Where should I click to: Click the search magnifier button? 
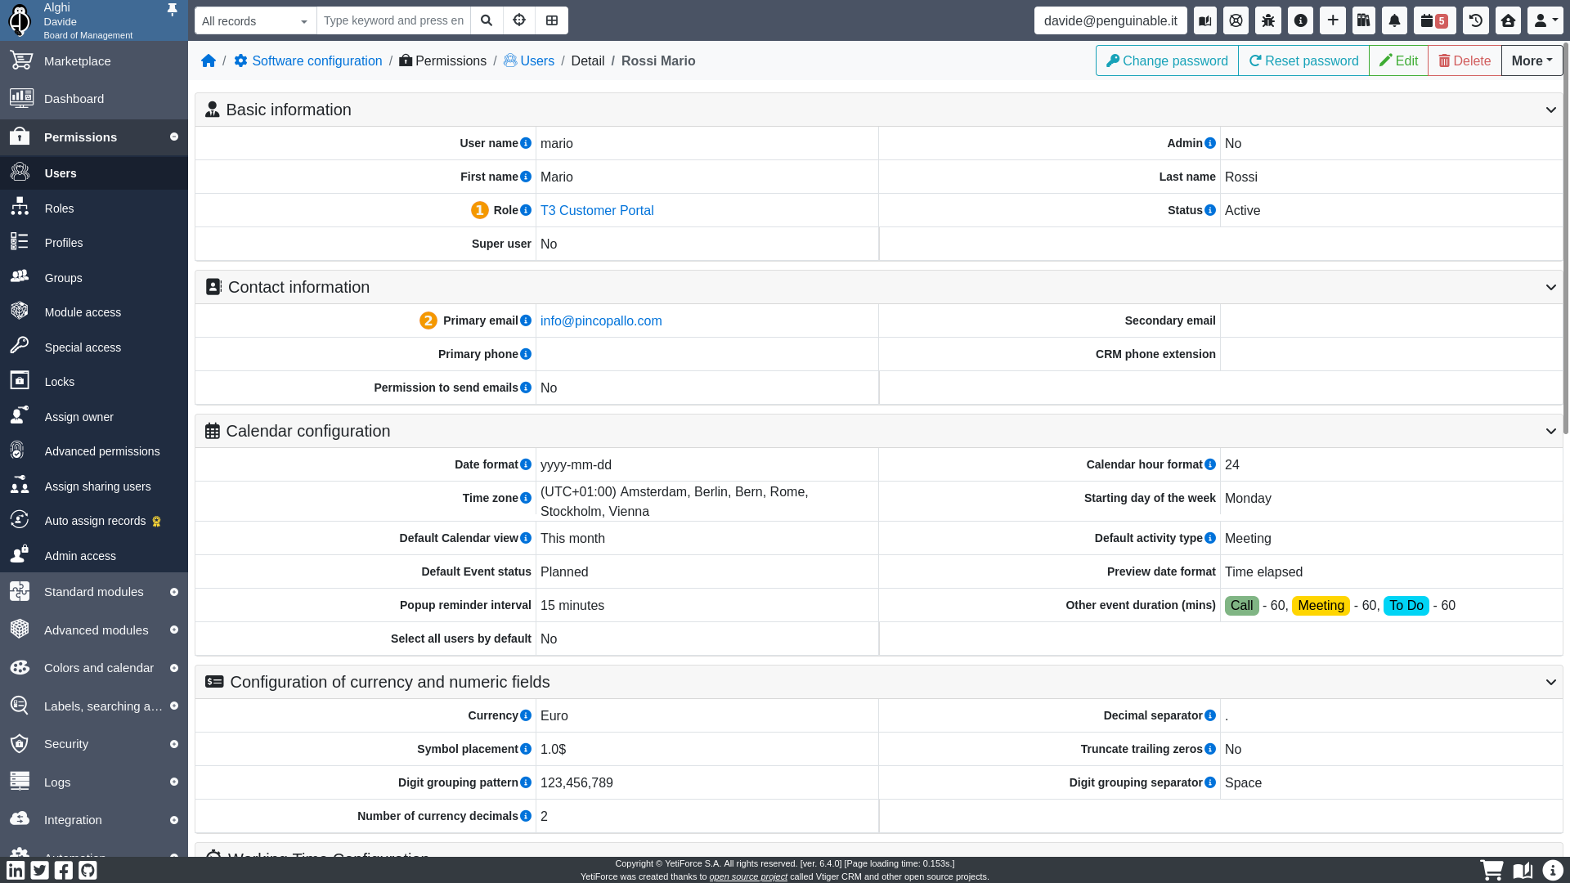tap(487, 20)
